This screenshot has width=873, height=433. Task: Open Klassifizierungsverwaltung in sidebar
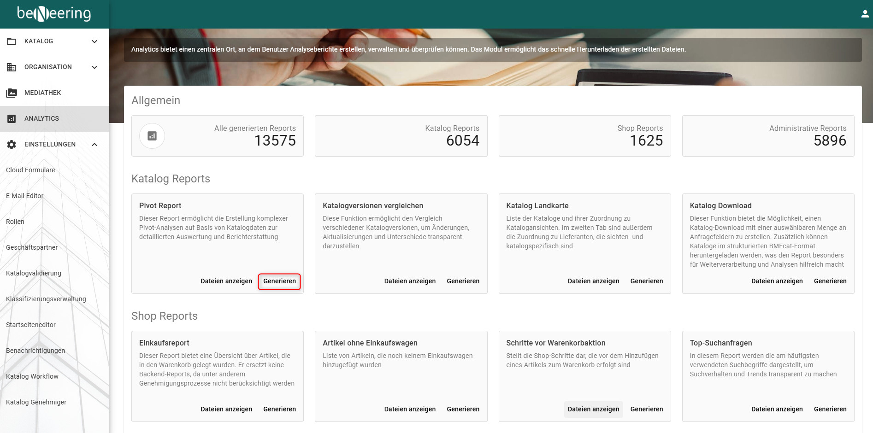(46, 299)
